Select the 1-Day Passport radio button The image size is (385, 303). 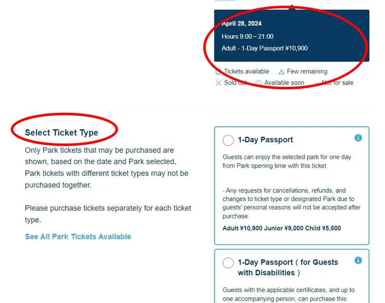pyautogui.click(x=228, y=140)
